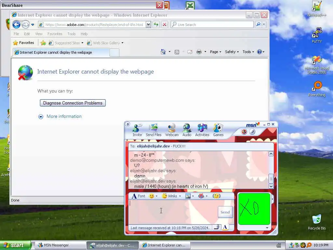Viewport: 333px width, 250px height.
Task: Select Microsoft Visual Studio 2008 desktop icon
Action: click(317, 65)
